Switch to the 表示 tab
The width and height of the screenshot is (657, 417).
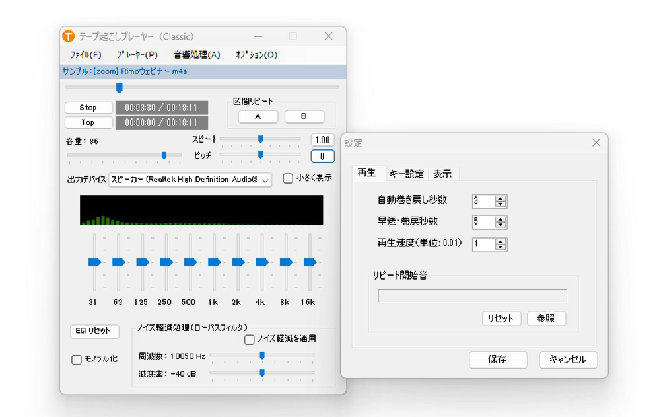(442, 174)
